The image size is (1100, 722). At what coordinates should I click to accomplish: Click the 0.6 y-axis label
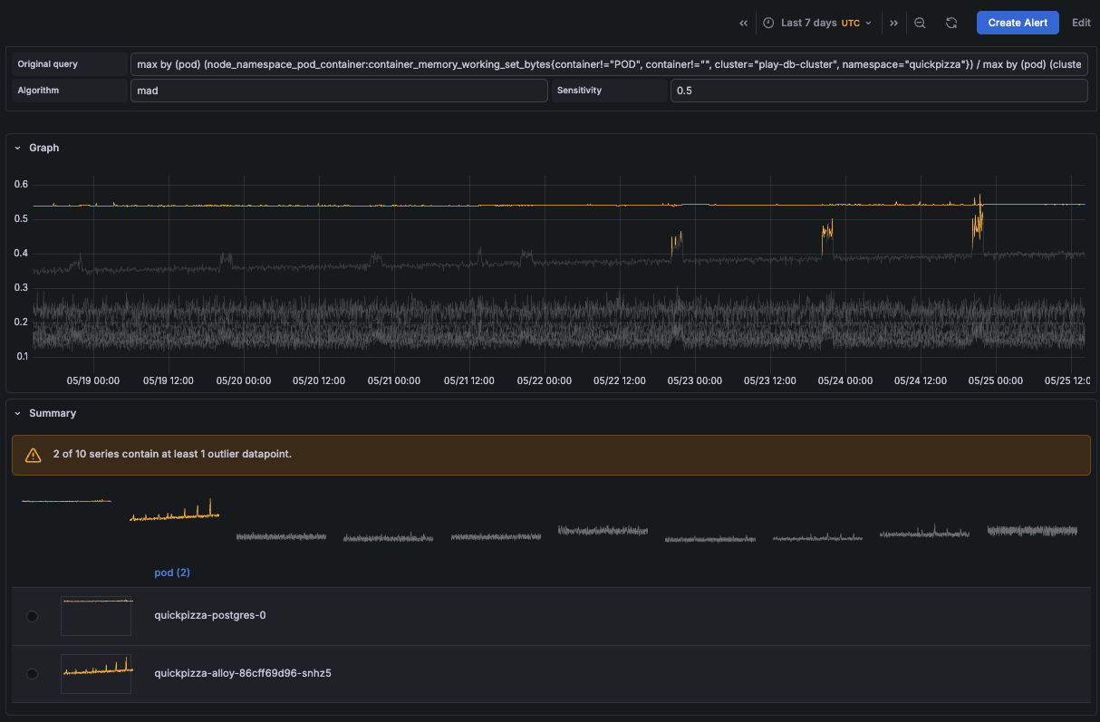click(21, 184)
